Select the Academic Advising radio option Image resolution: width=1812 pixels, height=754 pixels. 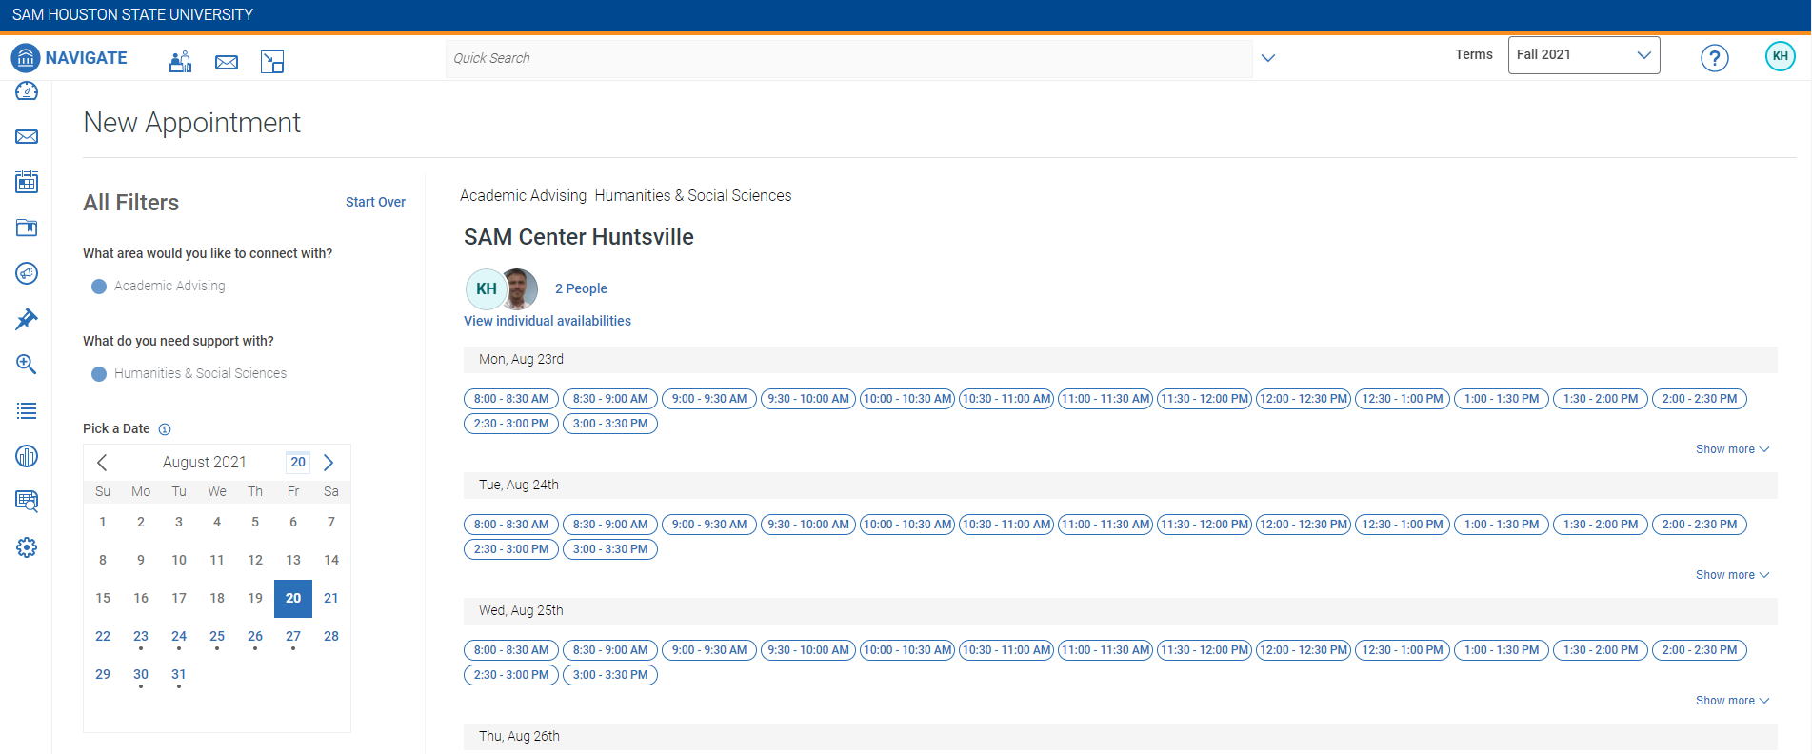point(99,287)
